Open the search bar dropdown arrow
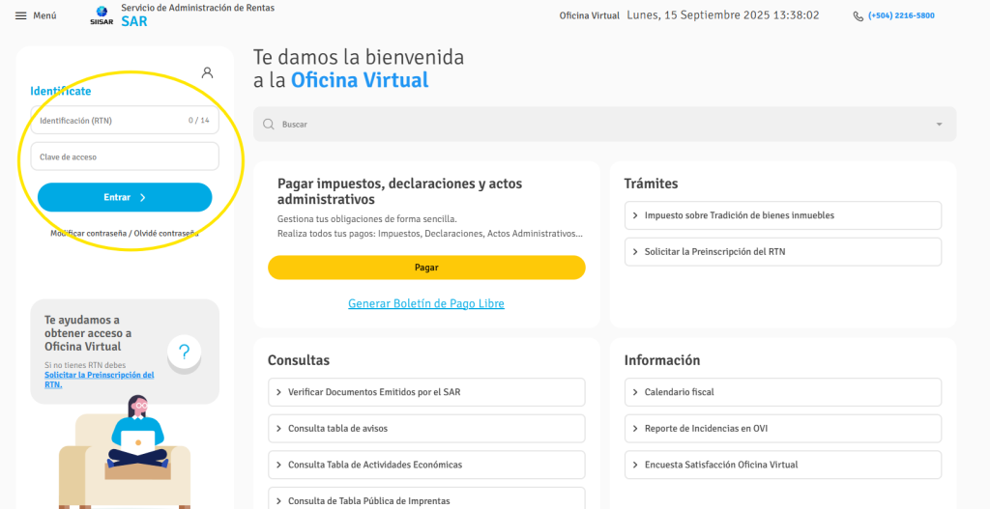This screenshot has height=509, width=990. tap(939, 125)
